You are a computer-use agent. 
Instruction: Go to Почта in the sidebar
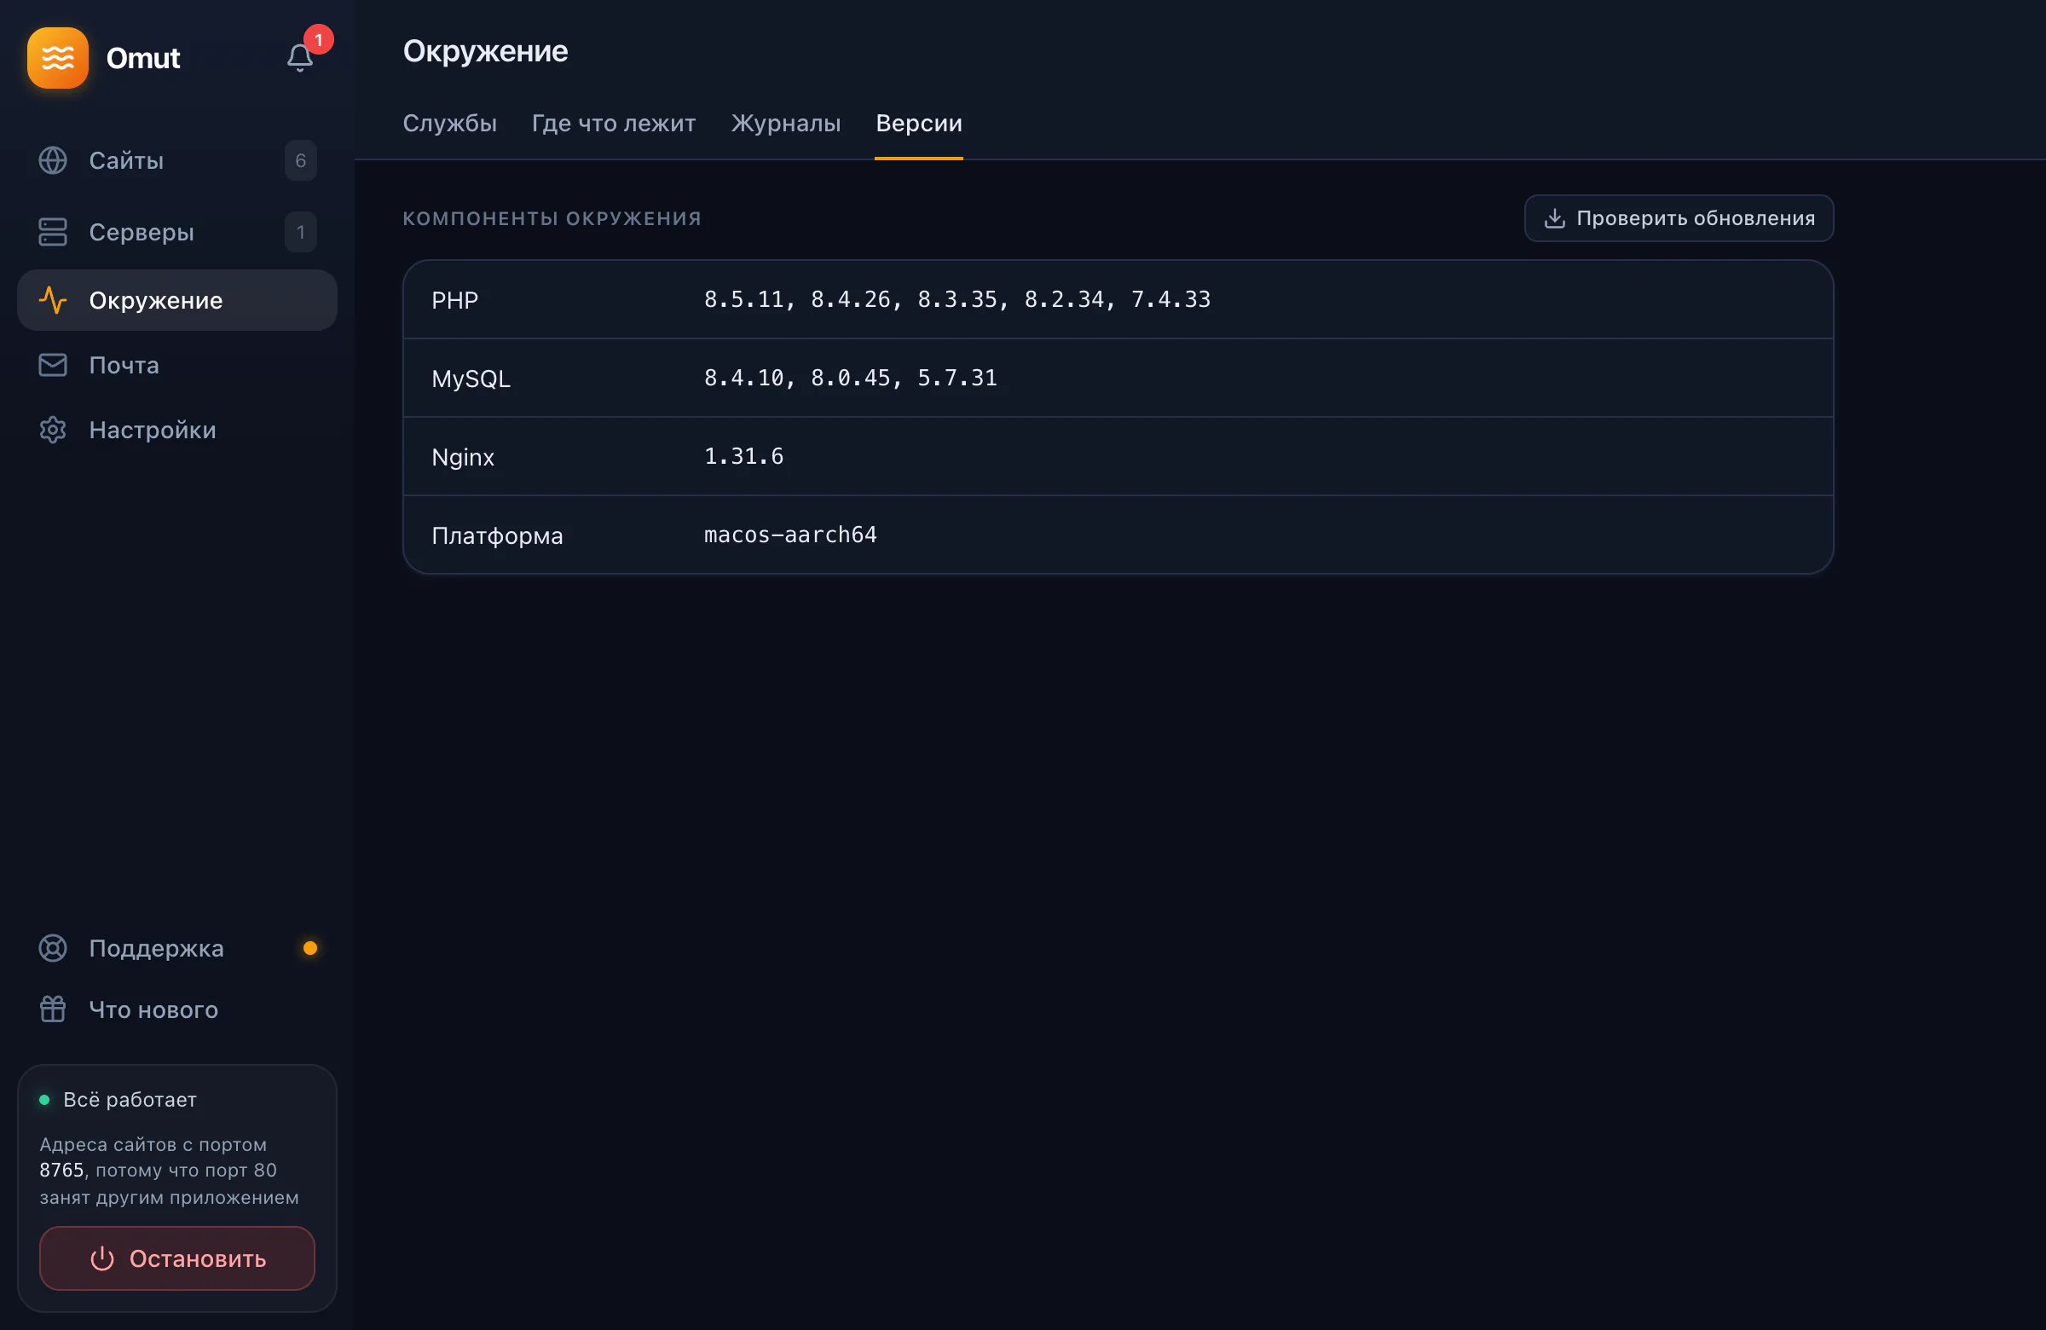[x=177, y=366]
